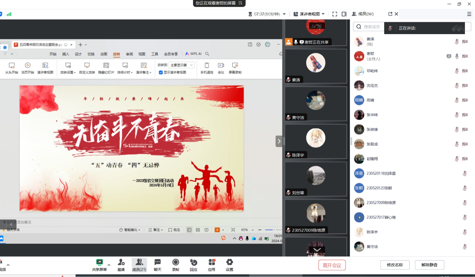Enter full screen via the fullscreen icon
The image size is (475, 277).
[x=335, y=14]
